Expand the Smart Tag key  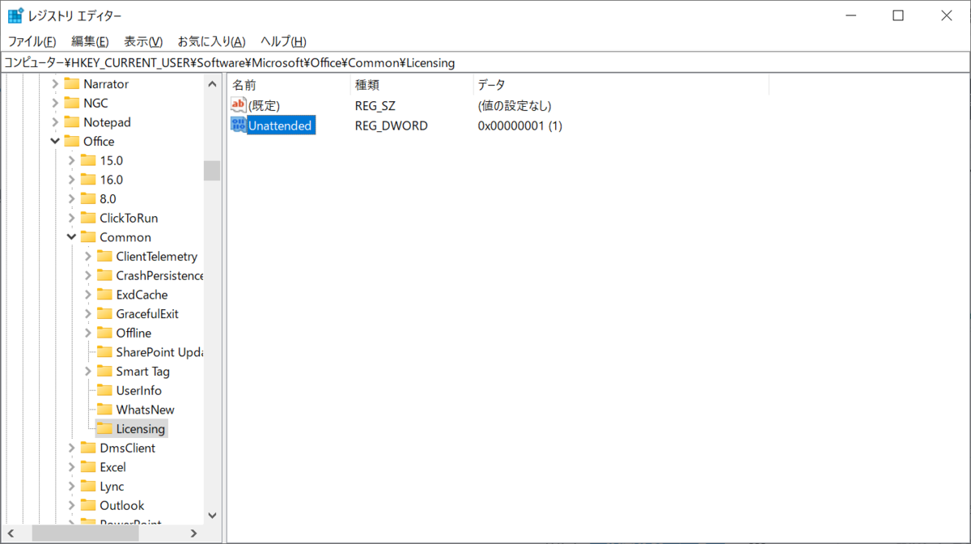pyautogui.click(x=87, y=372)
